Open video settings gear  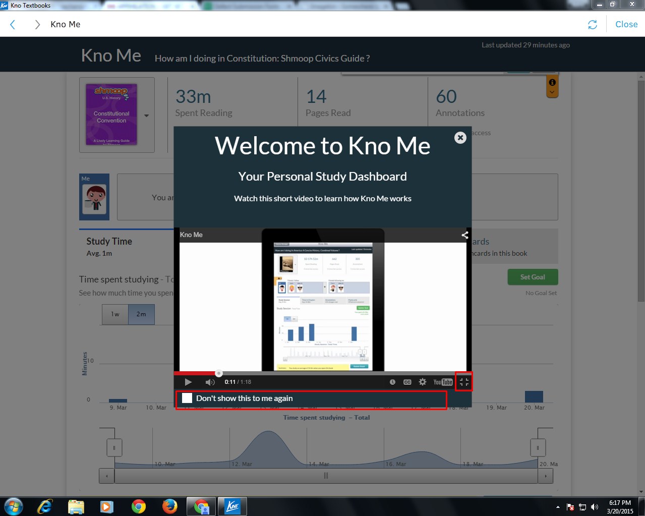[423, 382]
